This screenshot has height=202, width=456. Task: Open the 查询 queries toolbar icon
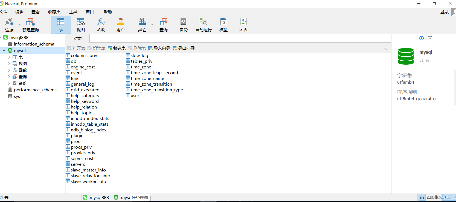[164, 25]
